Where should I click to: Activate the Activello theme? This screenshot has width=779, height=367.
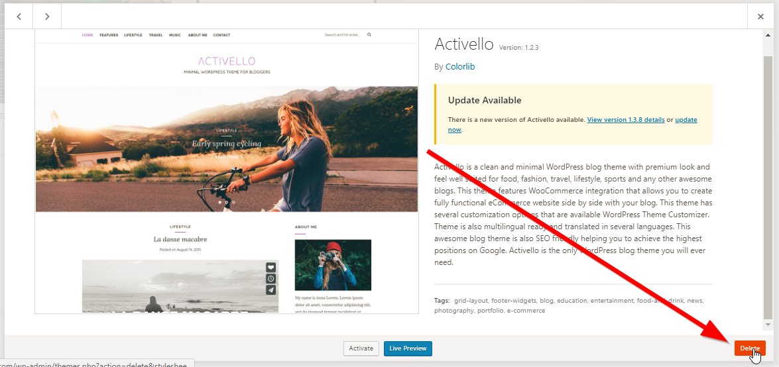(x=361, y=348)
